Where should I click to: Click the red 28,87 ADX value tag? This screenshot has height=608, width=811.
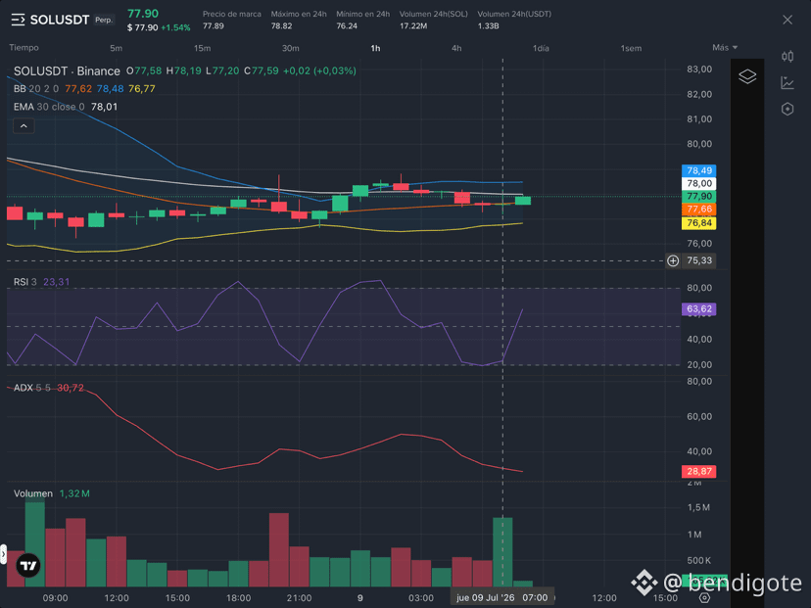coord(698,472)
